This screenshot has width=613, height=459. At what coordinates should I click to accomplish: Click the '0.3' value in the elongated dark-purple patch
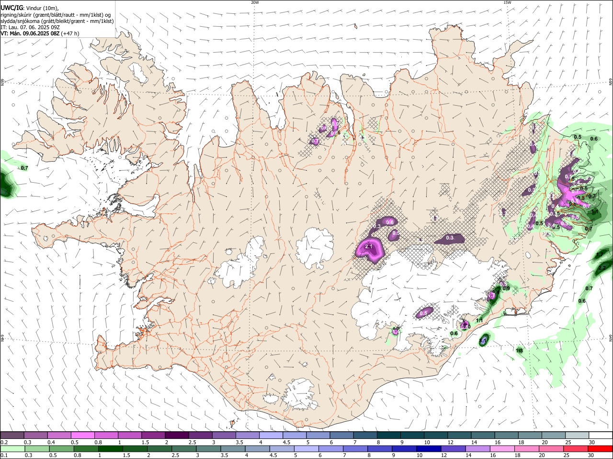coord(450,238)
